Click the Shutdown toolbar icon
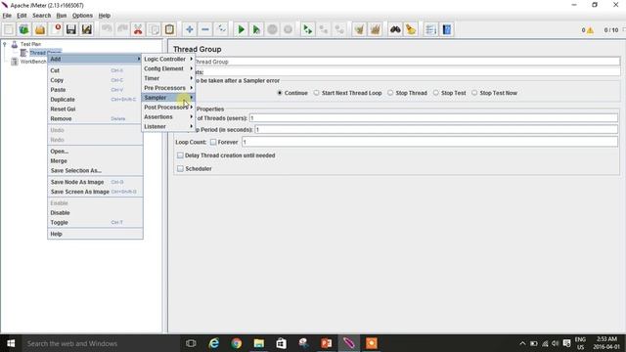This screenshot has width=626, height=352. [x=288, y=29]
